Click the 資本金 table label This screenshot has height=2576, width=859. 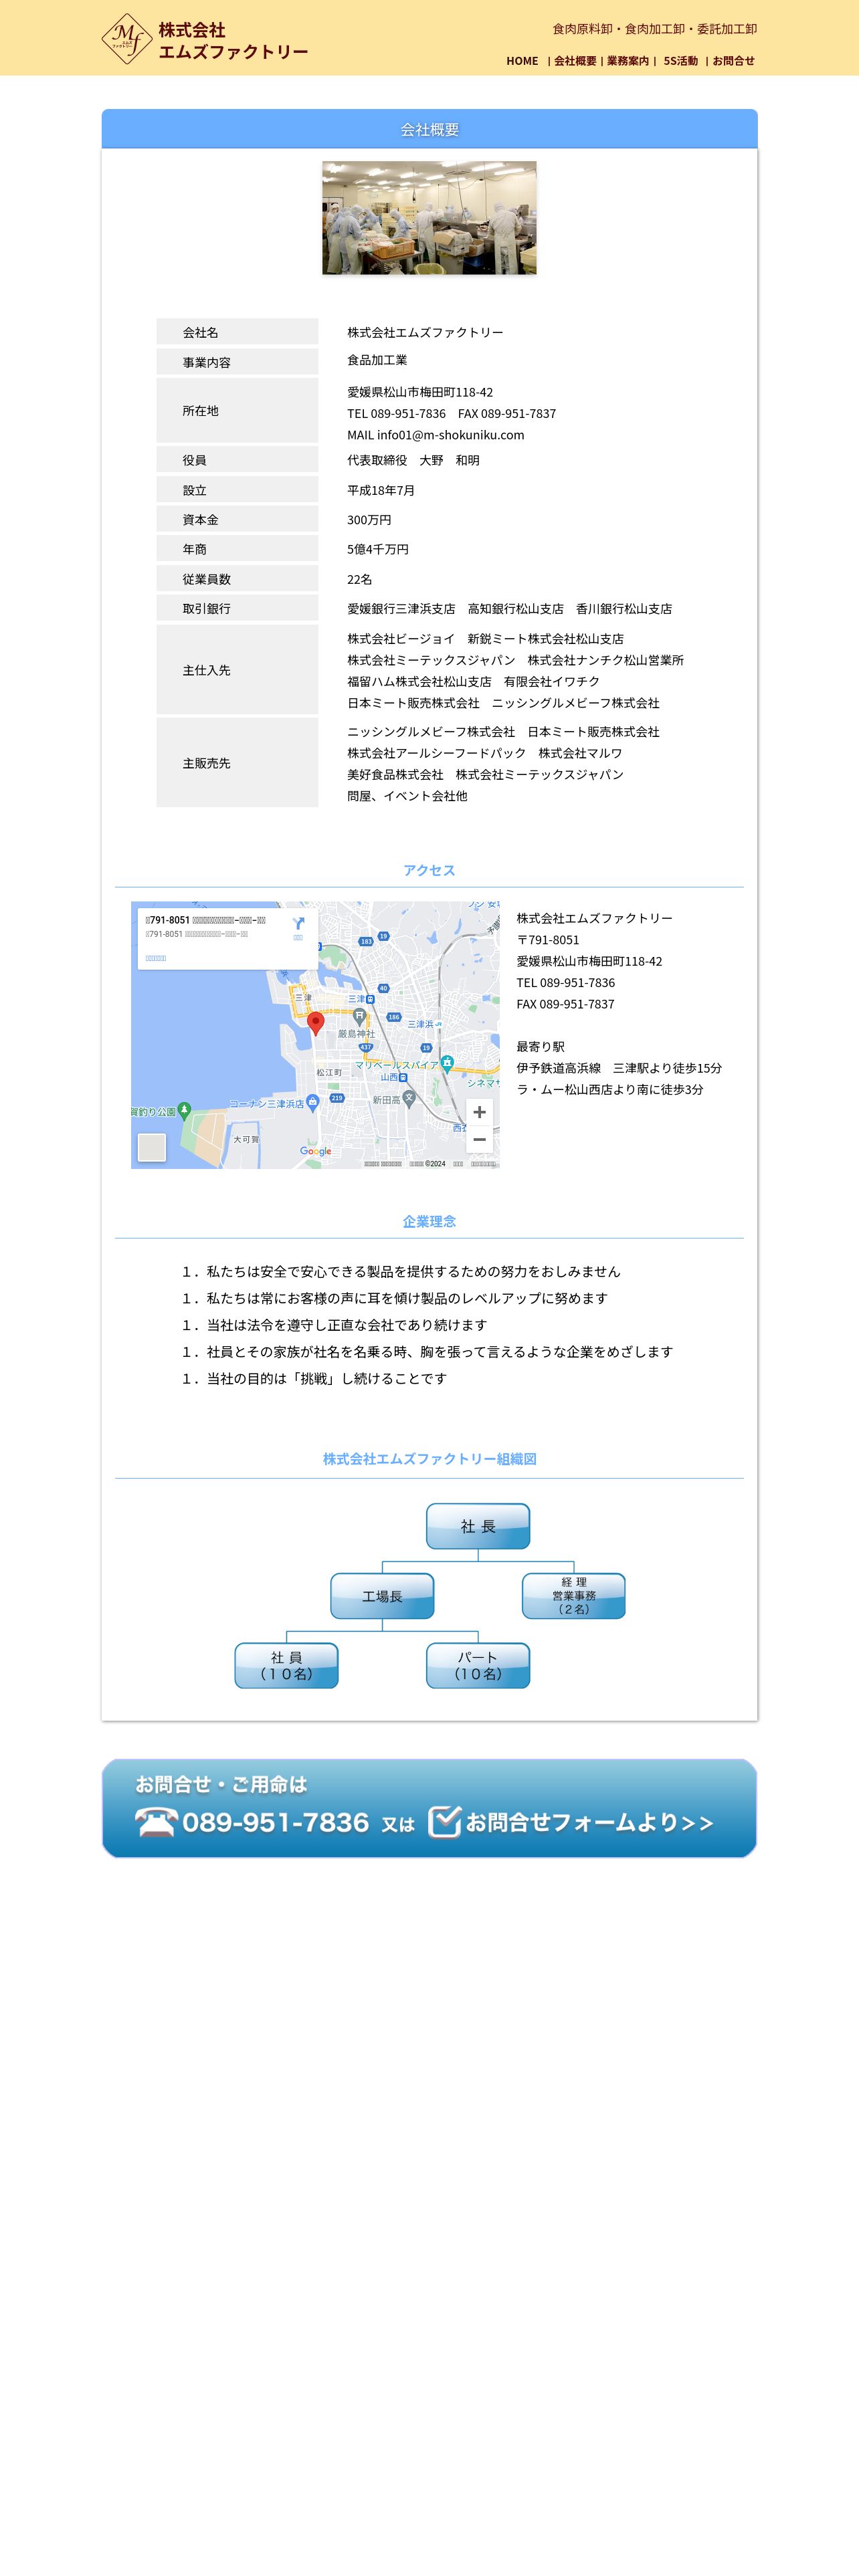pyautogui.click(x=237, y=519)
